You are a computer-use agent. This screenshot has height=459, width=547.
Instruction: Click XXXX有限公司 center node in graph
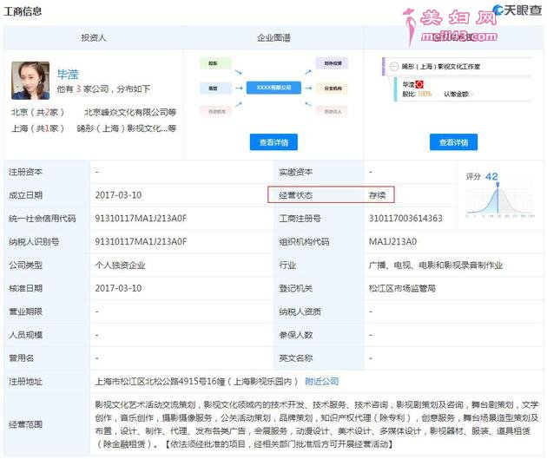[273, 88]
